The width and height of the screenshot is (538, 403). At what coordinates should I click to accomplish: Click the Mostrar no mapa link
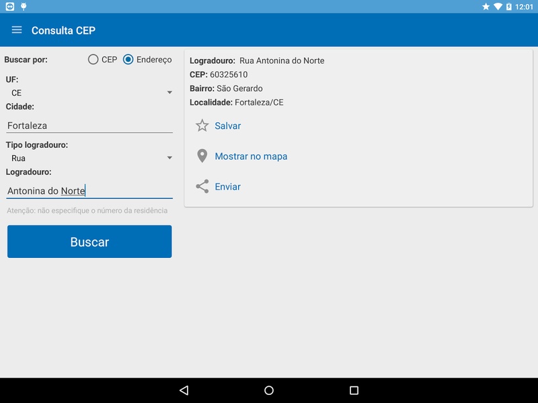tap(251, 156)
